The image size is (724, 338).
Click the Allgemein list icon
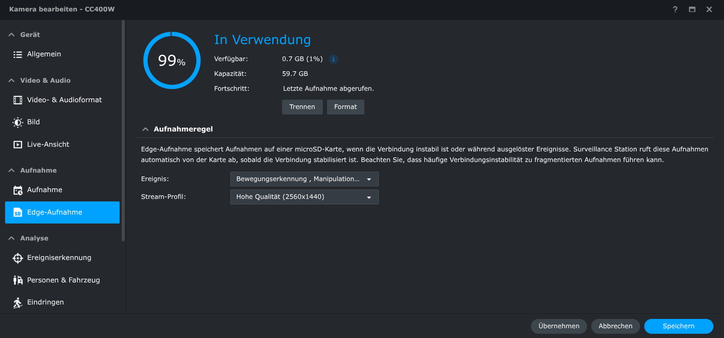coord(17,54)
